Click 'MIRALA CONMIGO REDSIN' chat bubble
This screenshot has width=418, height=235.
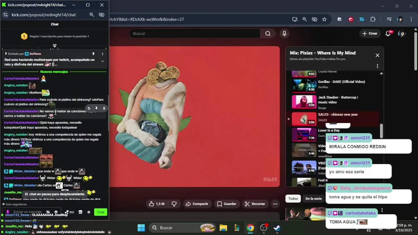click(368, 147)
